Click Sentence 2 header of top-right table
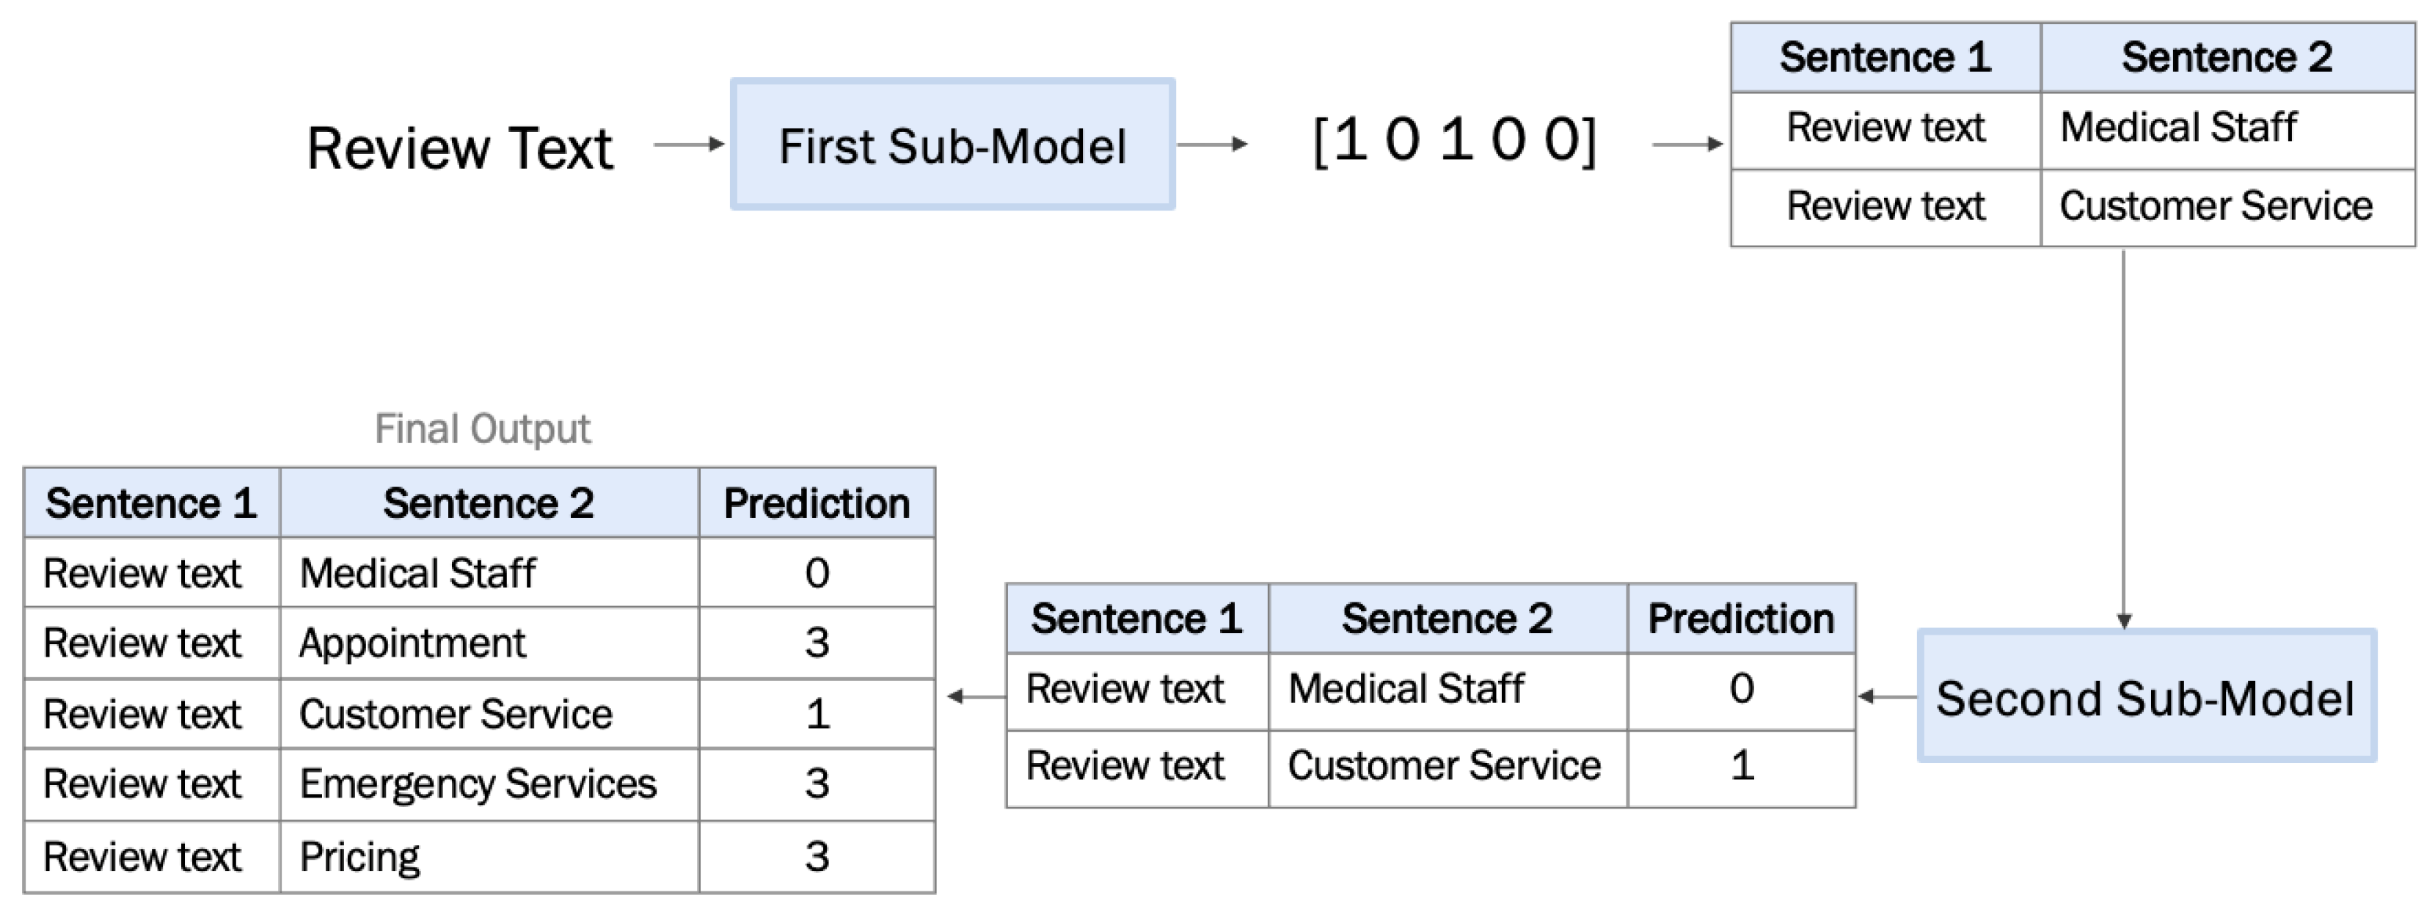 point(2226,58)
